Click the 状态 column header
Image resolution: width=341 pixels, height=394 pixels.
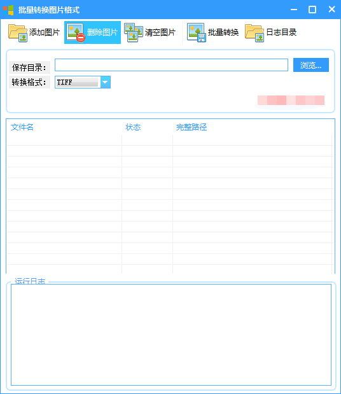(x=133, y=127)
